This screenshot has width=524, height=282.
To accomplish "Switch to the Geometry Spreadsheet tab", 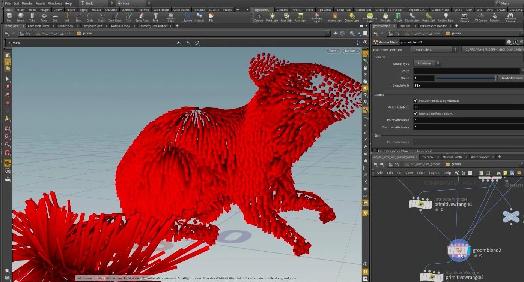I will click(153, 26).
